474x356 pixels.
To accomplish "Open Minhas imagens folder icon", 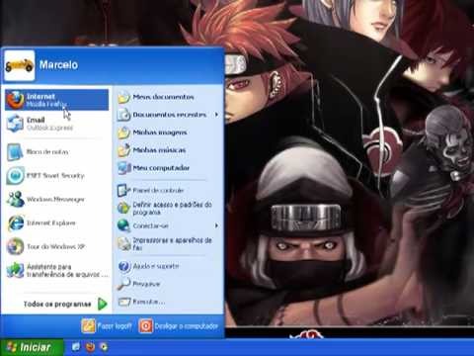I will tap(124, 133).
